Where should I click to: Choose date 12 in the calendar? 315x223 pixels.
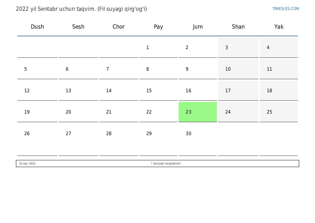point(37,91)
